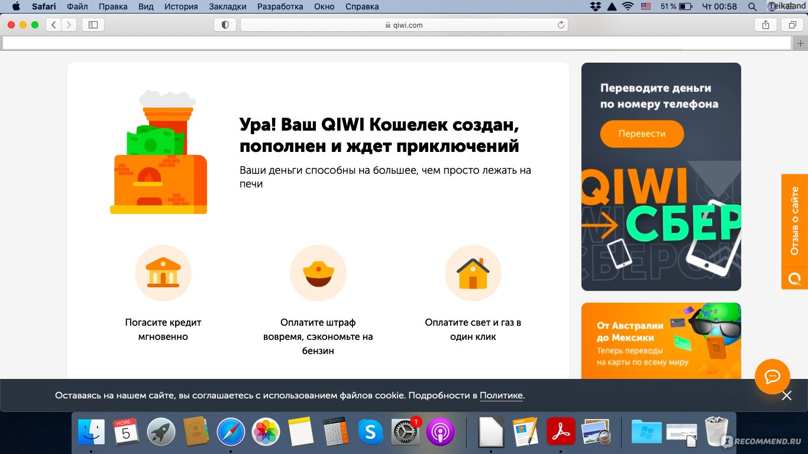Click the bank building credit icon
The image size is (808, 454).
point(163,273)
